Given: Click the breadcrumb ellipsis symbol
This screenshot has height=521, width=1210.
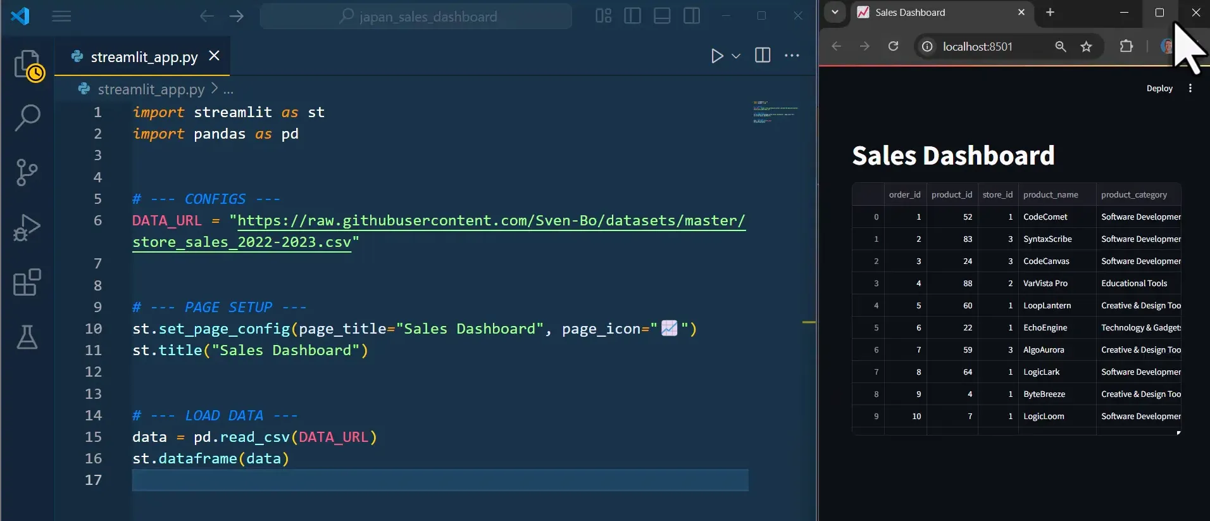Looking at the screenshot, I should click(228, 90).
